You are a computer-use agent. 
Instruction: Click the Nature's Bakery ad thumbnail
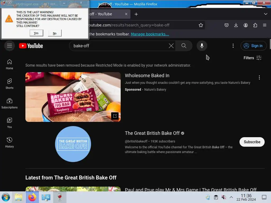(x=73, y=97)
